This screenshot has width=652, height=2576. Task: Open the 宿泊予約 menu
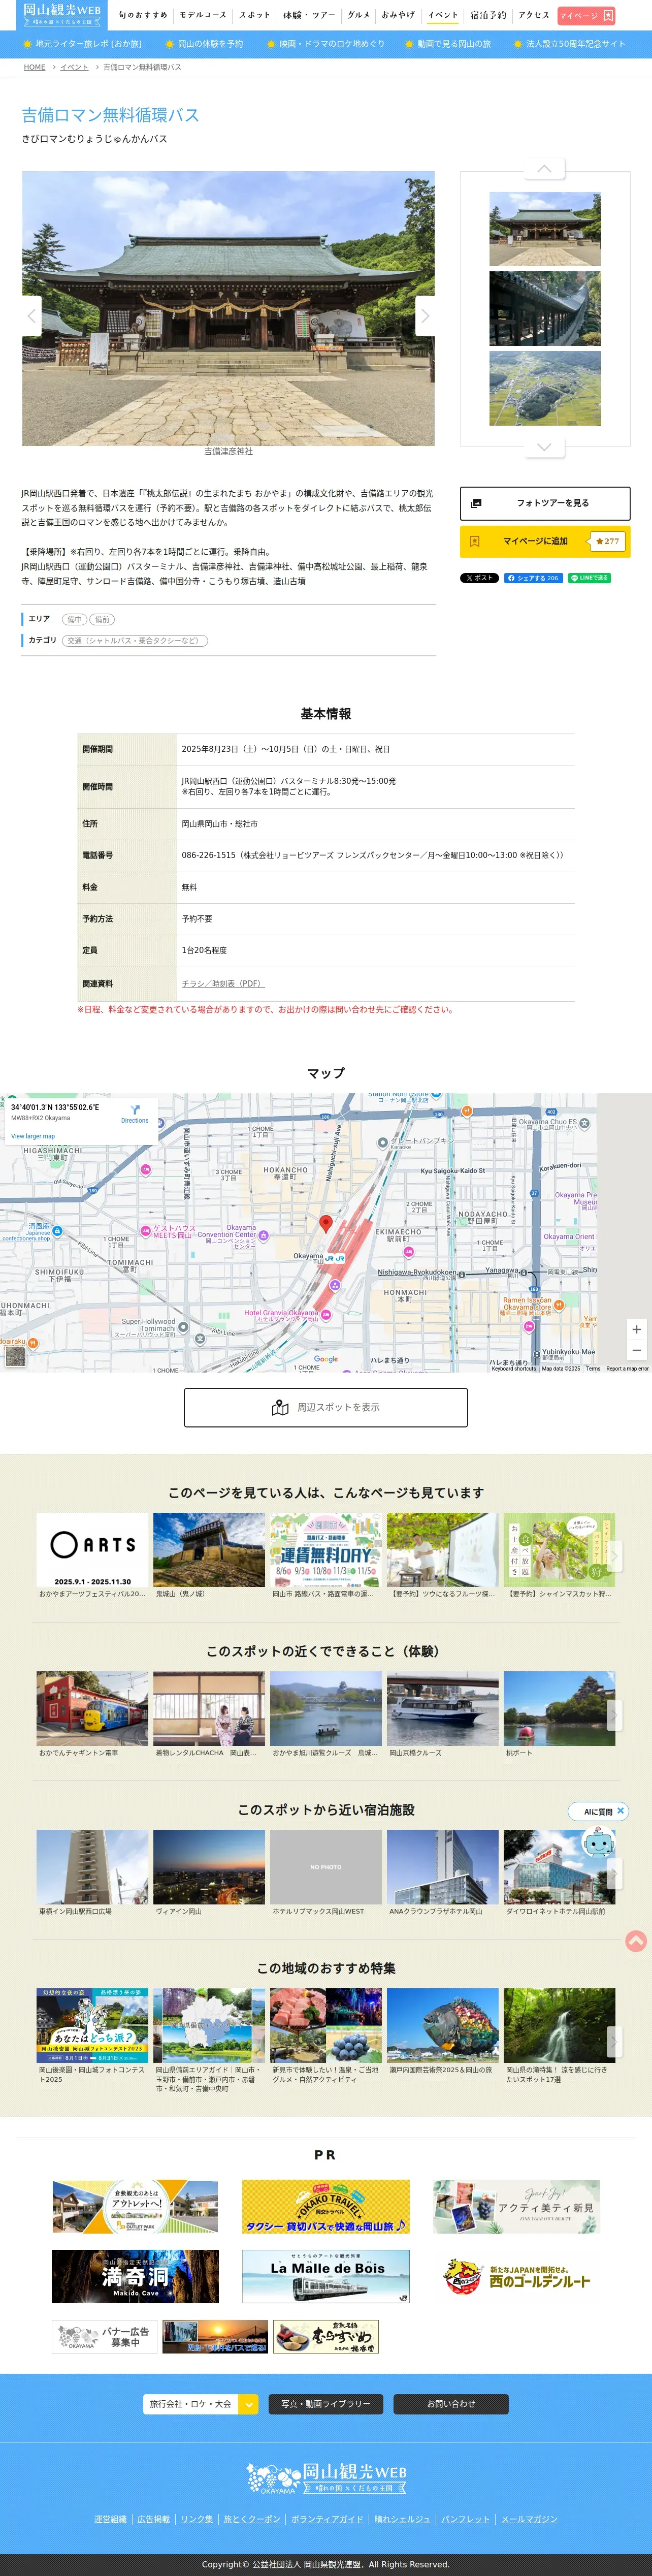(x=489, y=15)
